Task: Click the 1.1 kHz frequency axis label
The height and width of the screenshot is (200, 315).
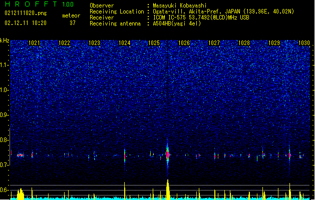Action: tap(5, 65)
